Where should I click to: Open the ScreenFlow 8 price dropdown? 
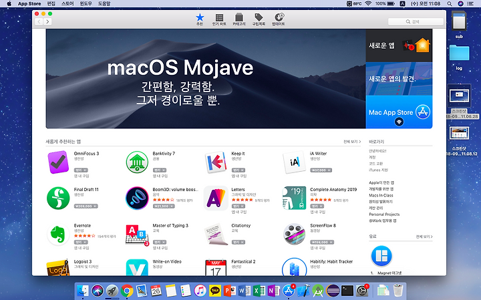pyautogui.click(x=322, y=242)
